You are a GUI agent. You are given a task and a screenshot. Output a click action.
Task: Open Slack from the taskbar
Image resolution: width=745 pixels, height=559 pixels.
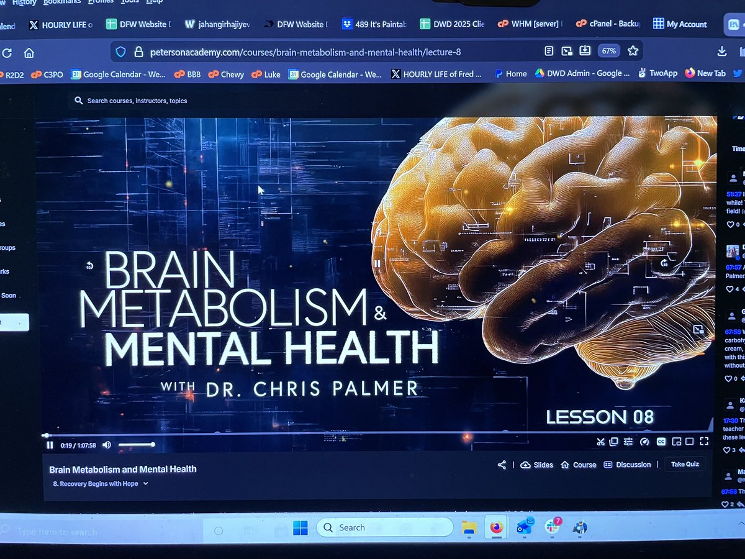(x=553, y=527)
